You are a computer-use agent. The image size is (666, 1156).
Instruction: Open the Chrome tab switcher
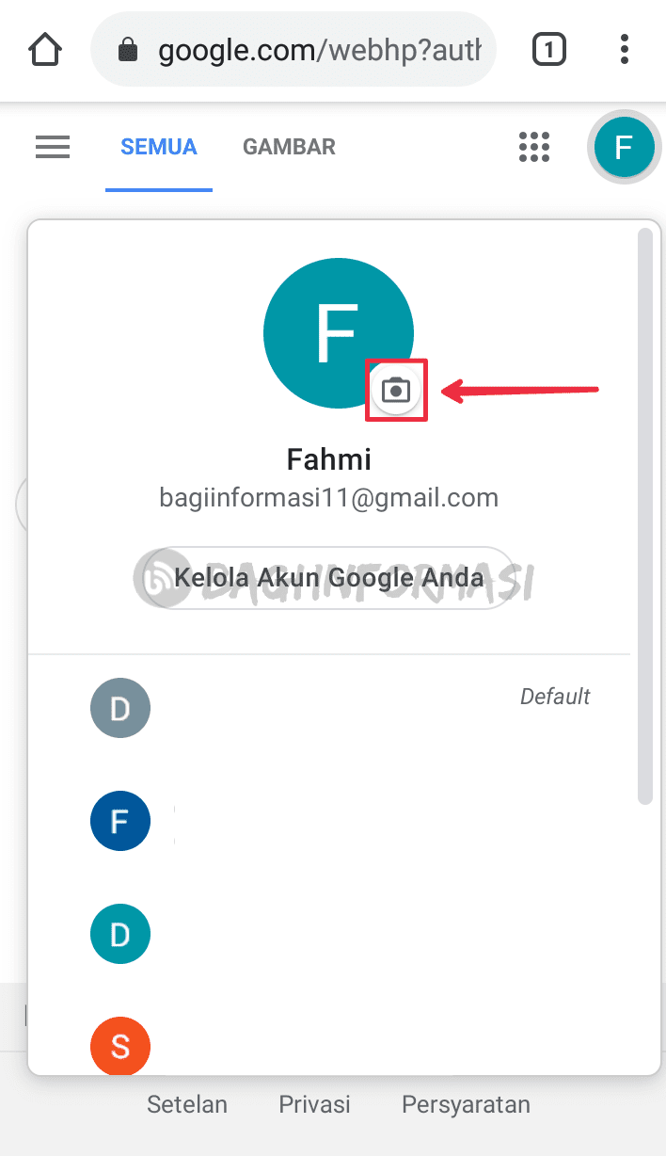click(549, 49)
